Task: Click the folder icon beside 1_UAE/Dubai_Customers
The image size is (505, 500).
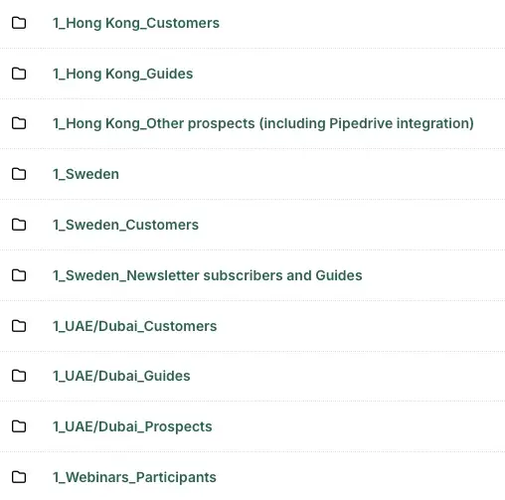Action: click(19, 326)
